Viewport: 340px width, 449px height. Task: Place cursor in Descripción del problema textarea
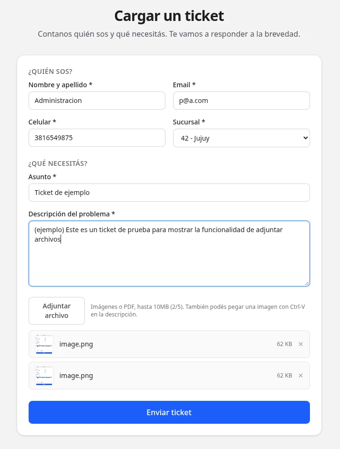[x=169, y=254]
